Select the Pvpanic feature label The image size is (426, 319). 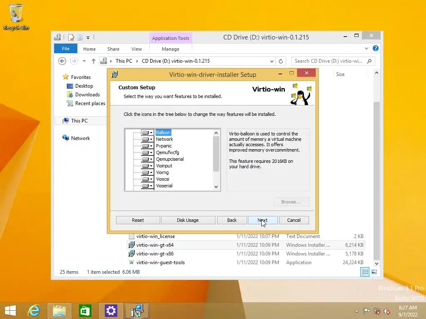point(164,146)
